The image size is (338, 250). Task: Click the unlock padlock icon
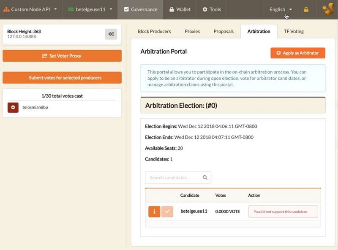coord(306,9)
